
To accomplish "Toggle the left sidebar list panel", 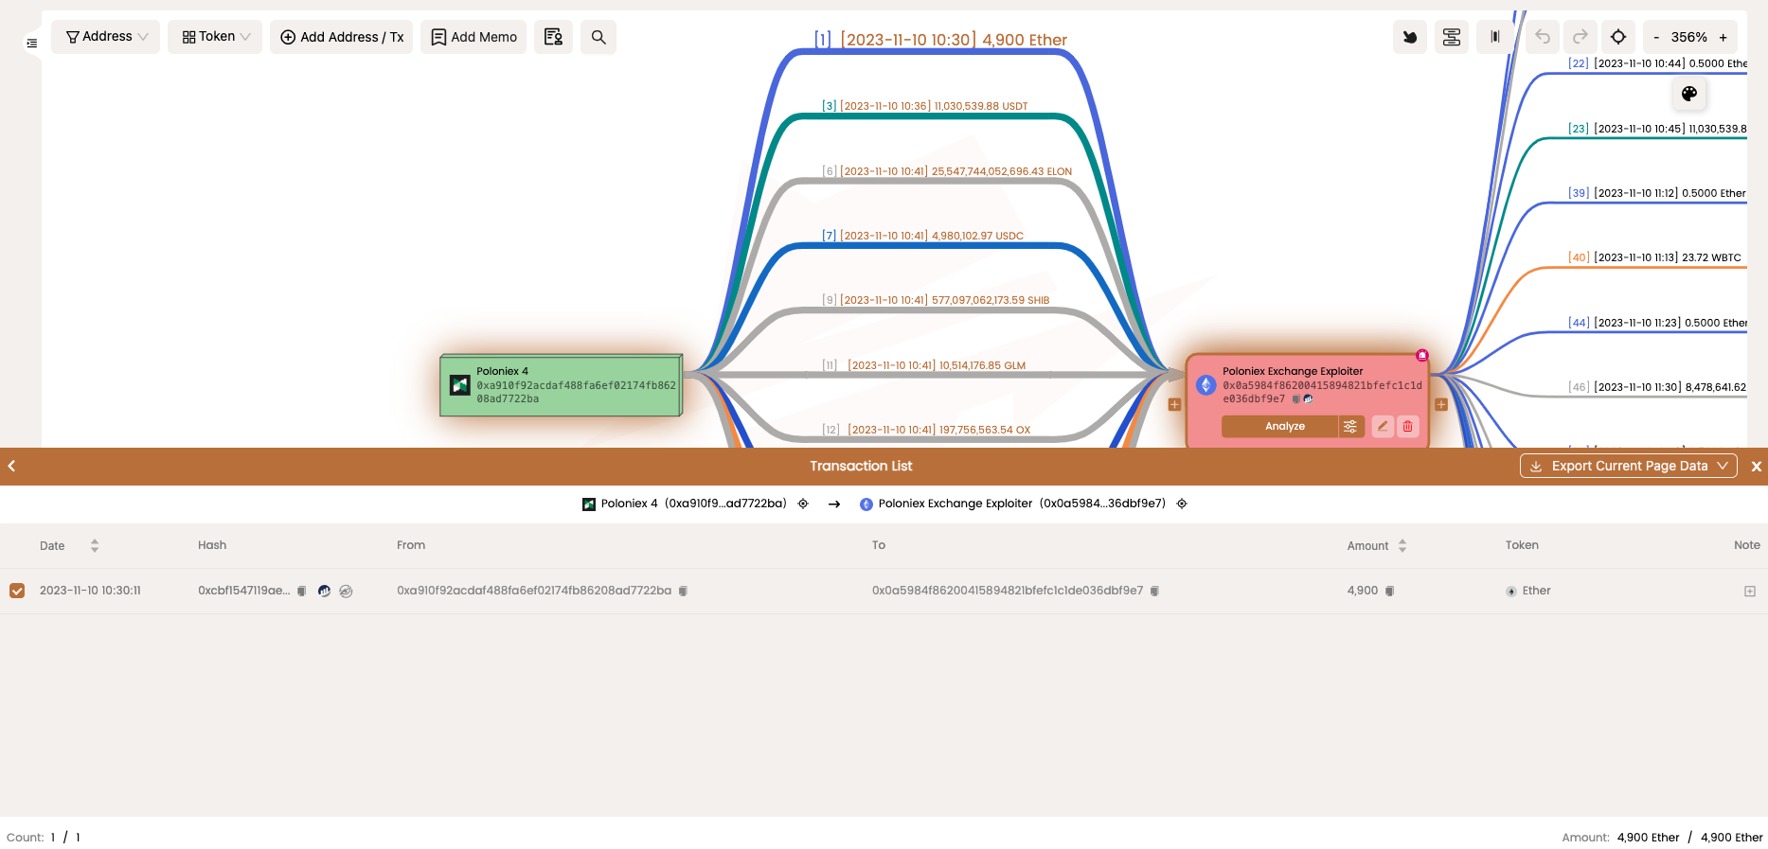I will [32, 43].
